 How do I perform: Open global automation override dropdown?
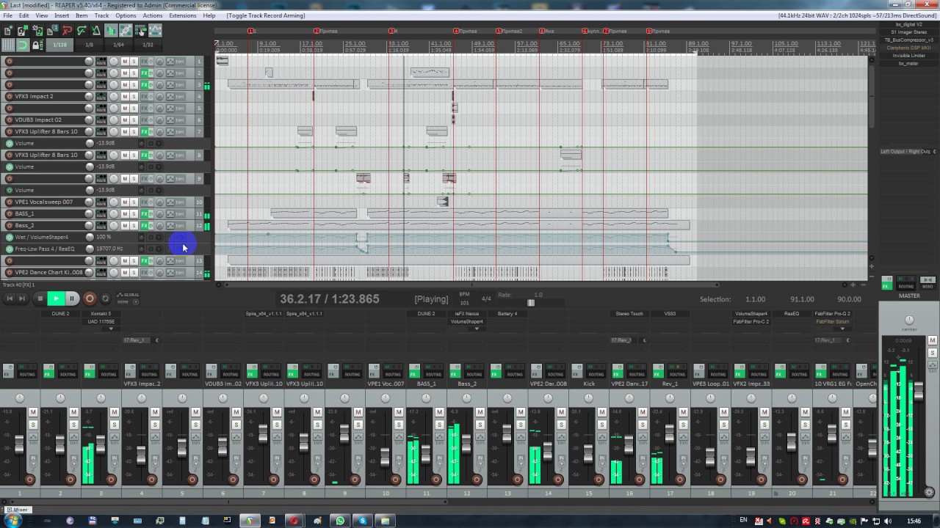coord(136,302)
